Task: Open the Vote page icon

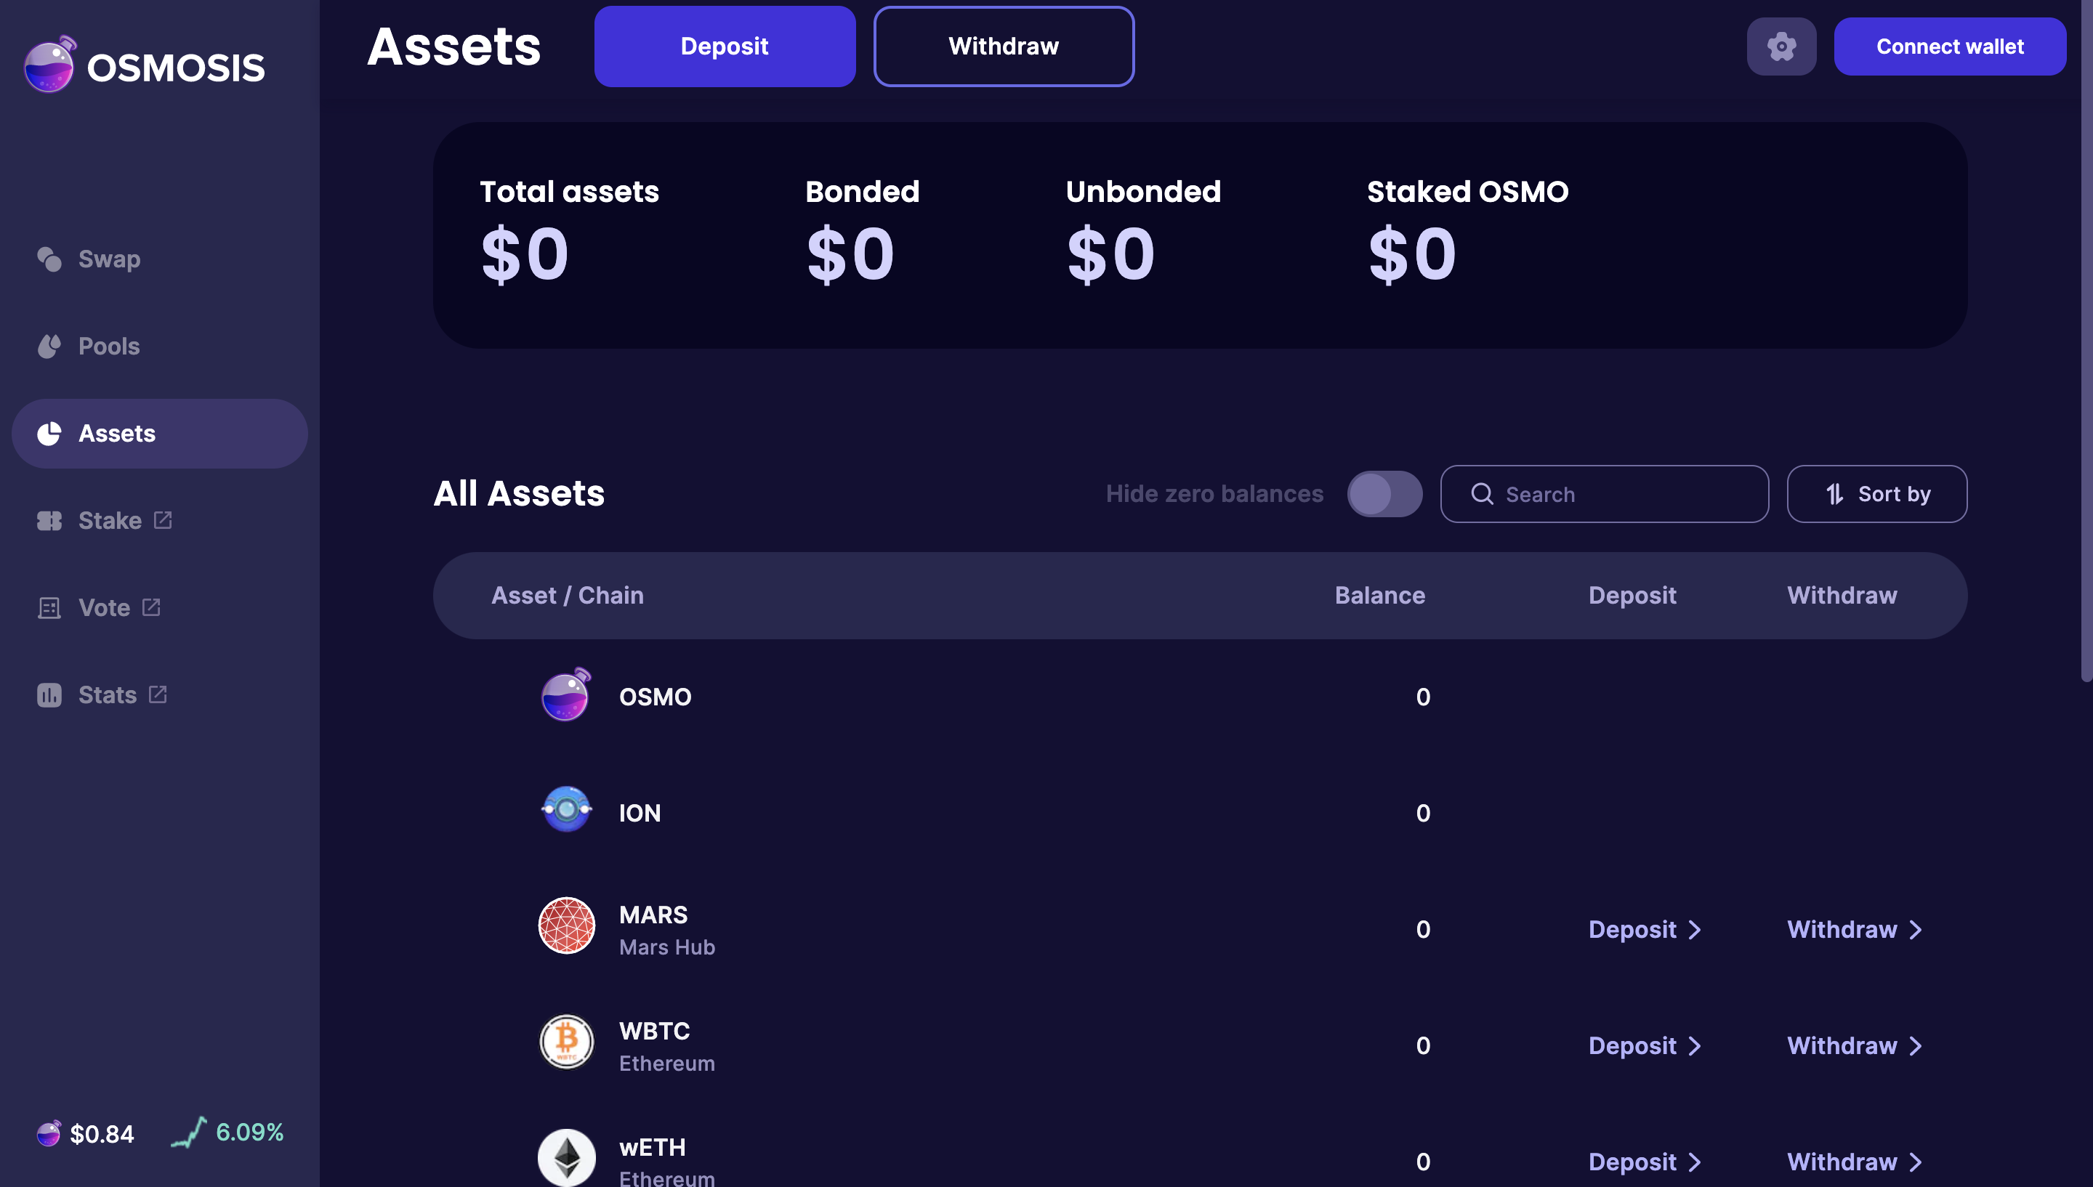Action: coord(49,607)
